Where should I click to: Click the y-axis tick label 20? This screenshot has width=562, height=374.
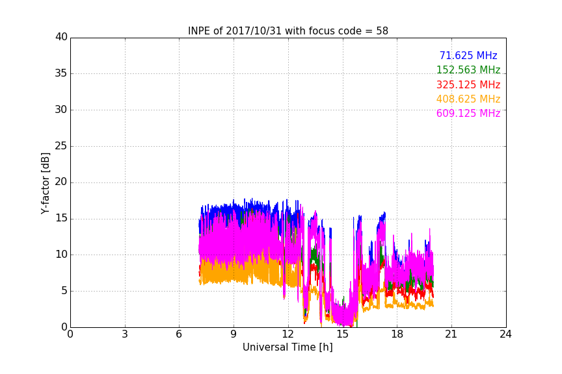point(61,182)
